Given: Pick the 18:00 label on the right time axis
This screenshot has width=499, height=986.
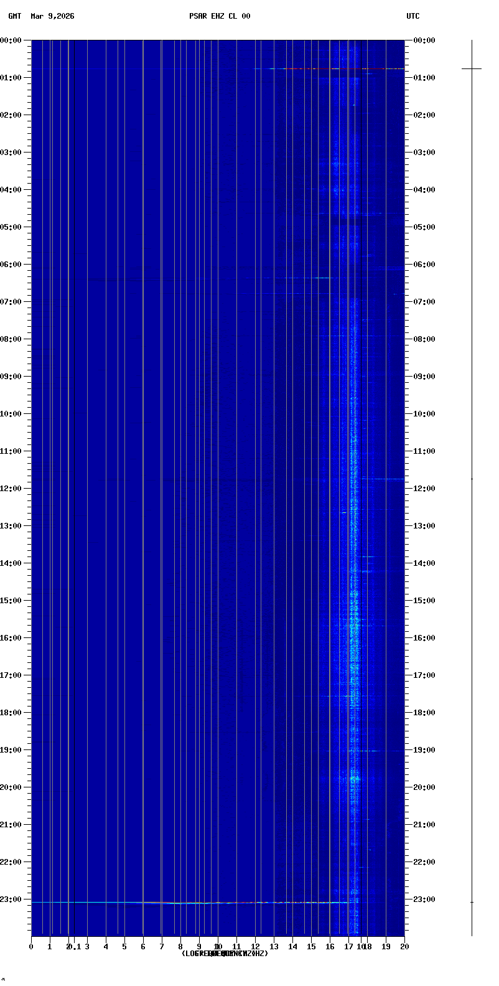Looking at the screenshot, I should (424, 713).
